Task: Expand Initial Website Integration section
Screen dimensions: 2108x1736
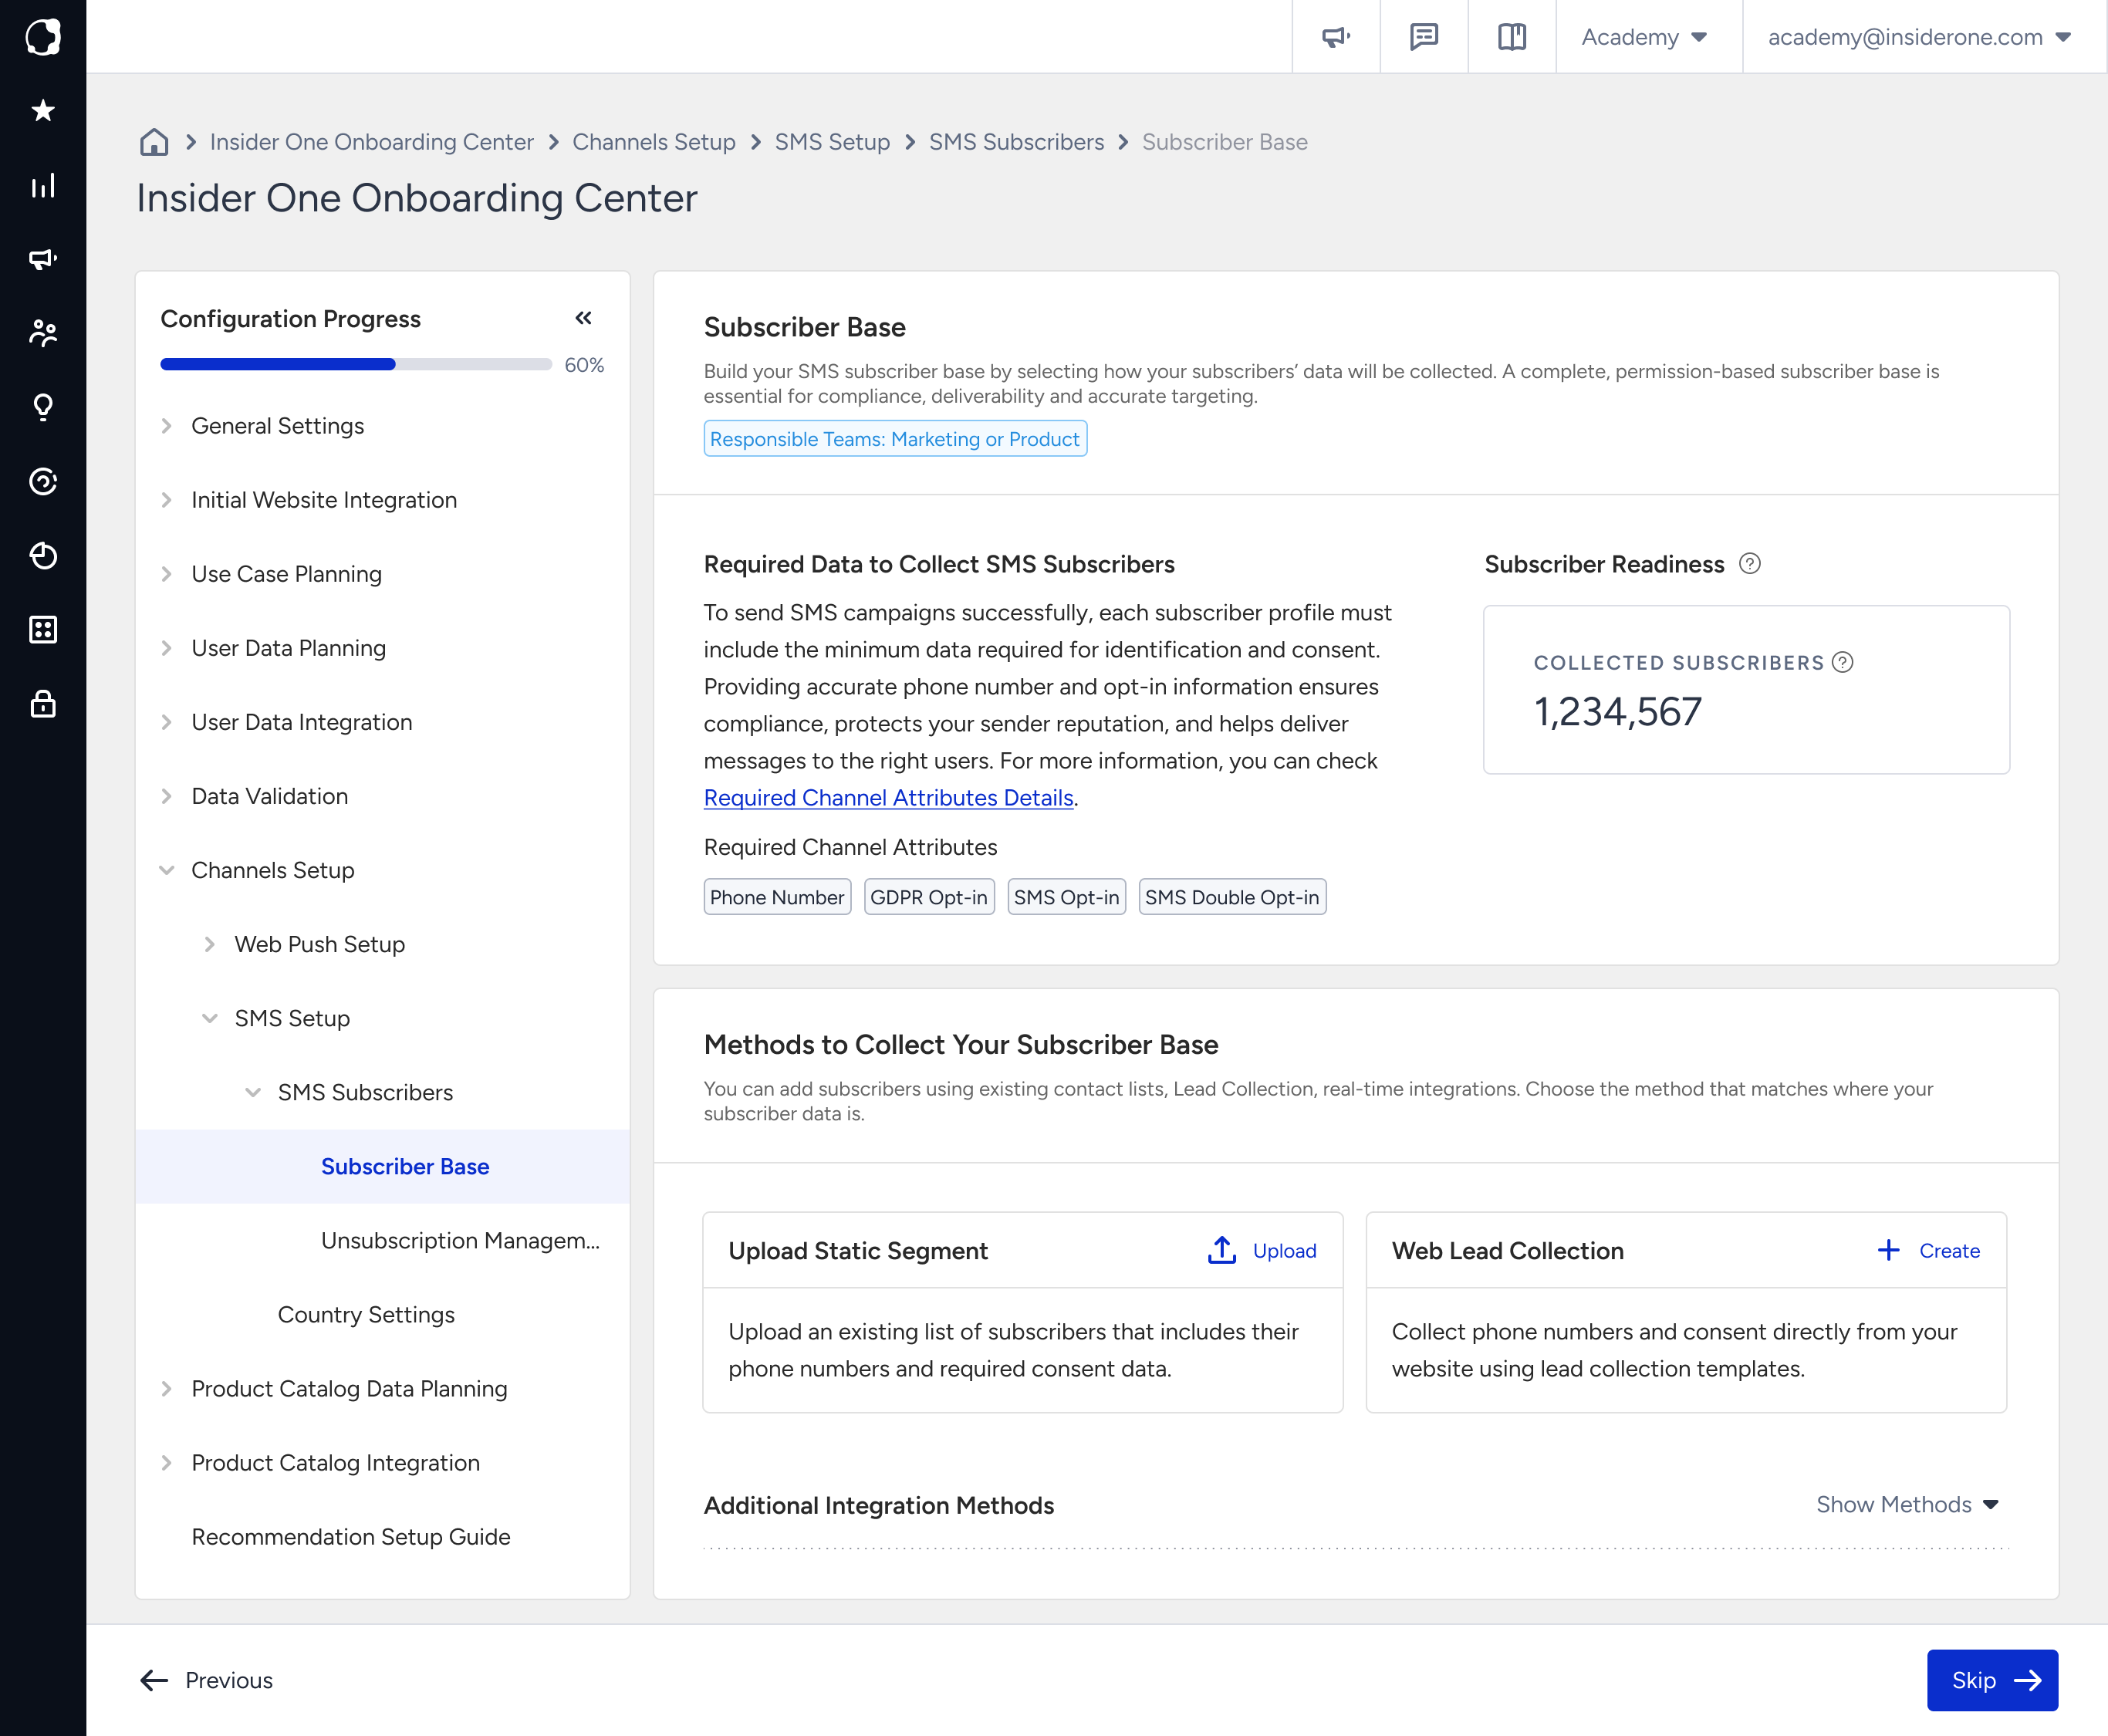Action: (167, 500)
